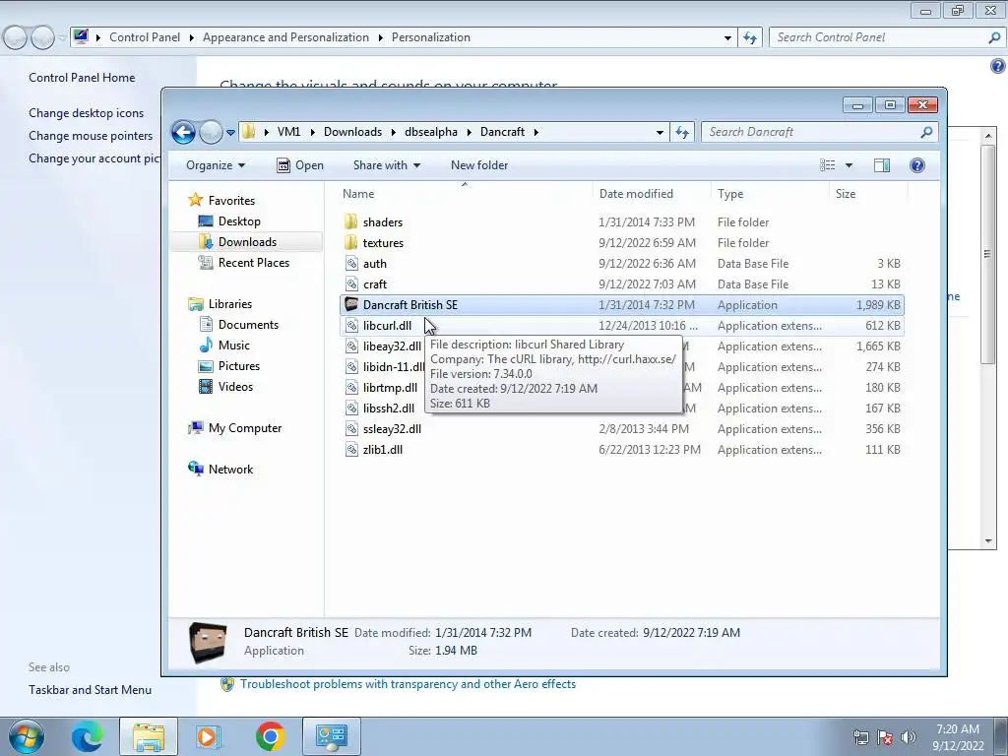Expand the arrow after Dancraft in the breadcrumb
1008x756 pixels.
(x=535, y=132)
